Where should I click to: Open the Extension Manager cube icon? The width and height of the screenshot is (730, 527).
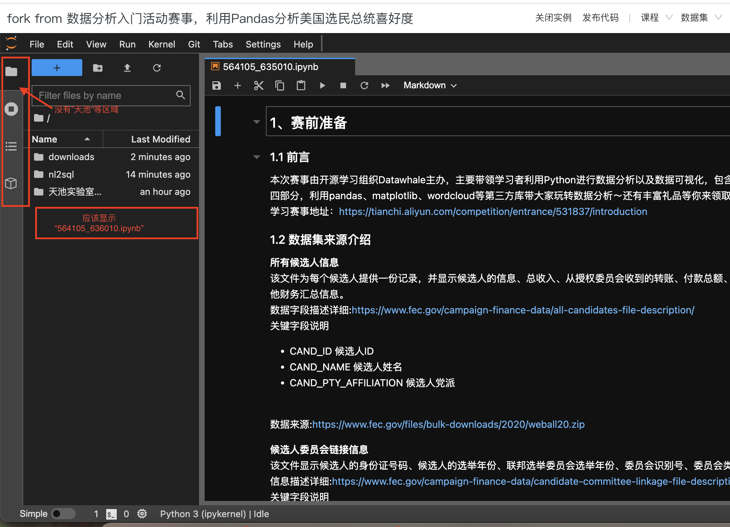(x=11, y=183)
